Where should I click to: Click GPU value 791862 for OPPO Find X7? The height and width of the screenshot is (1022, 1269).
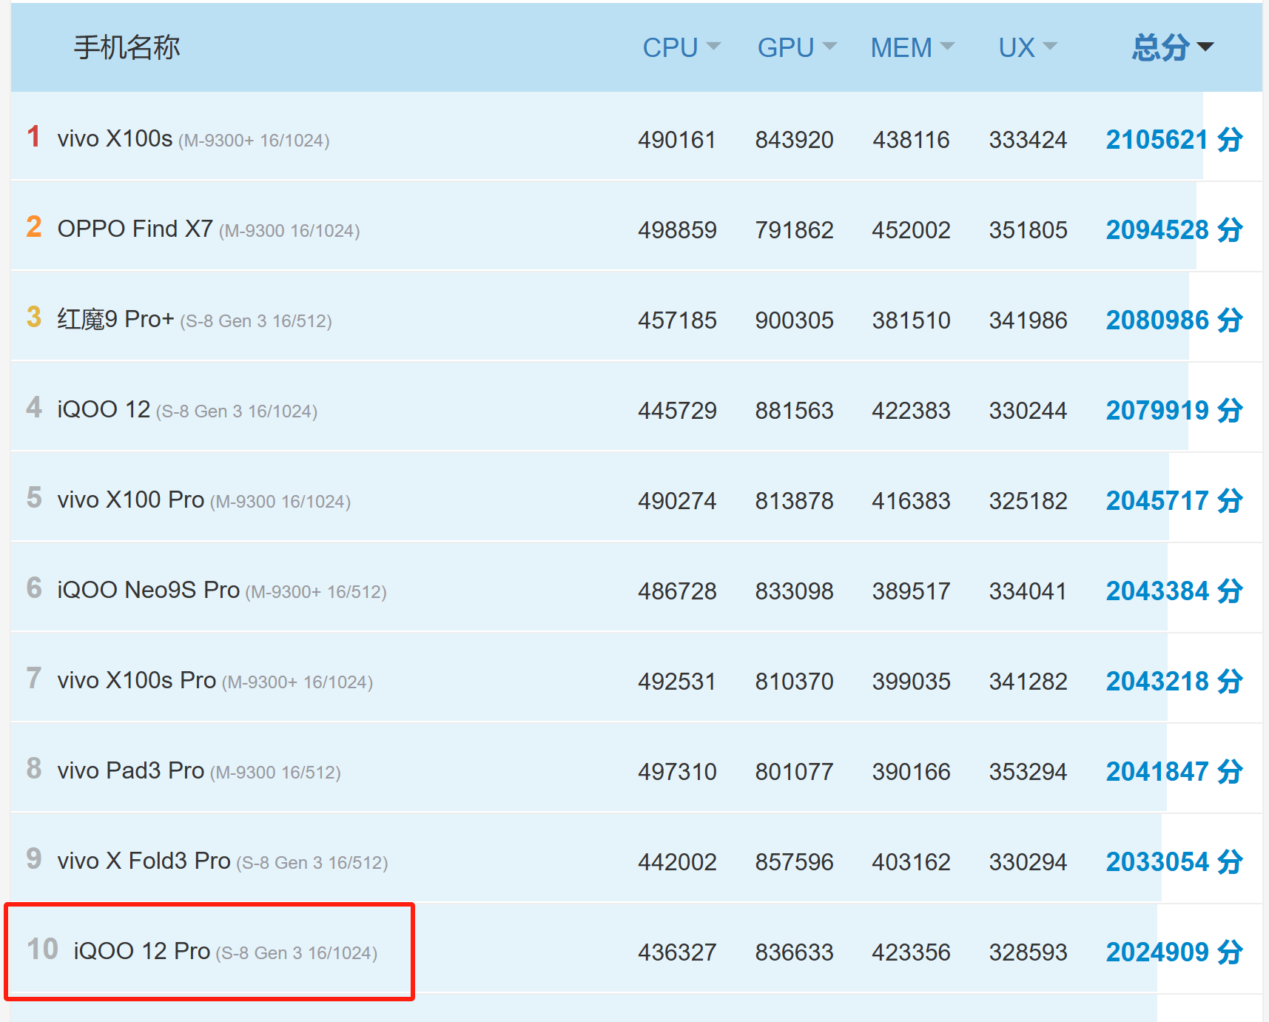[794, 230]
